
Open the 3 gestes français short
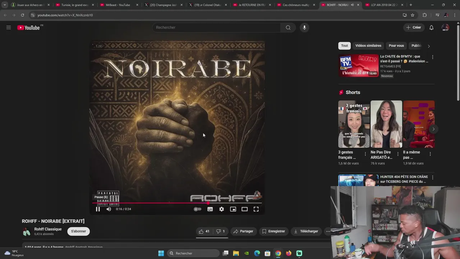[x=354, y=124]
